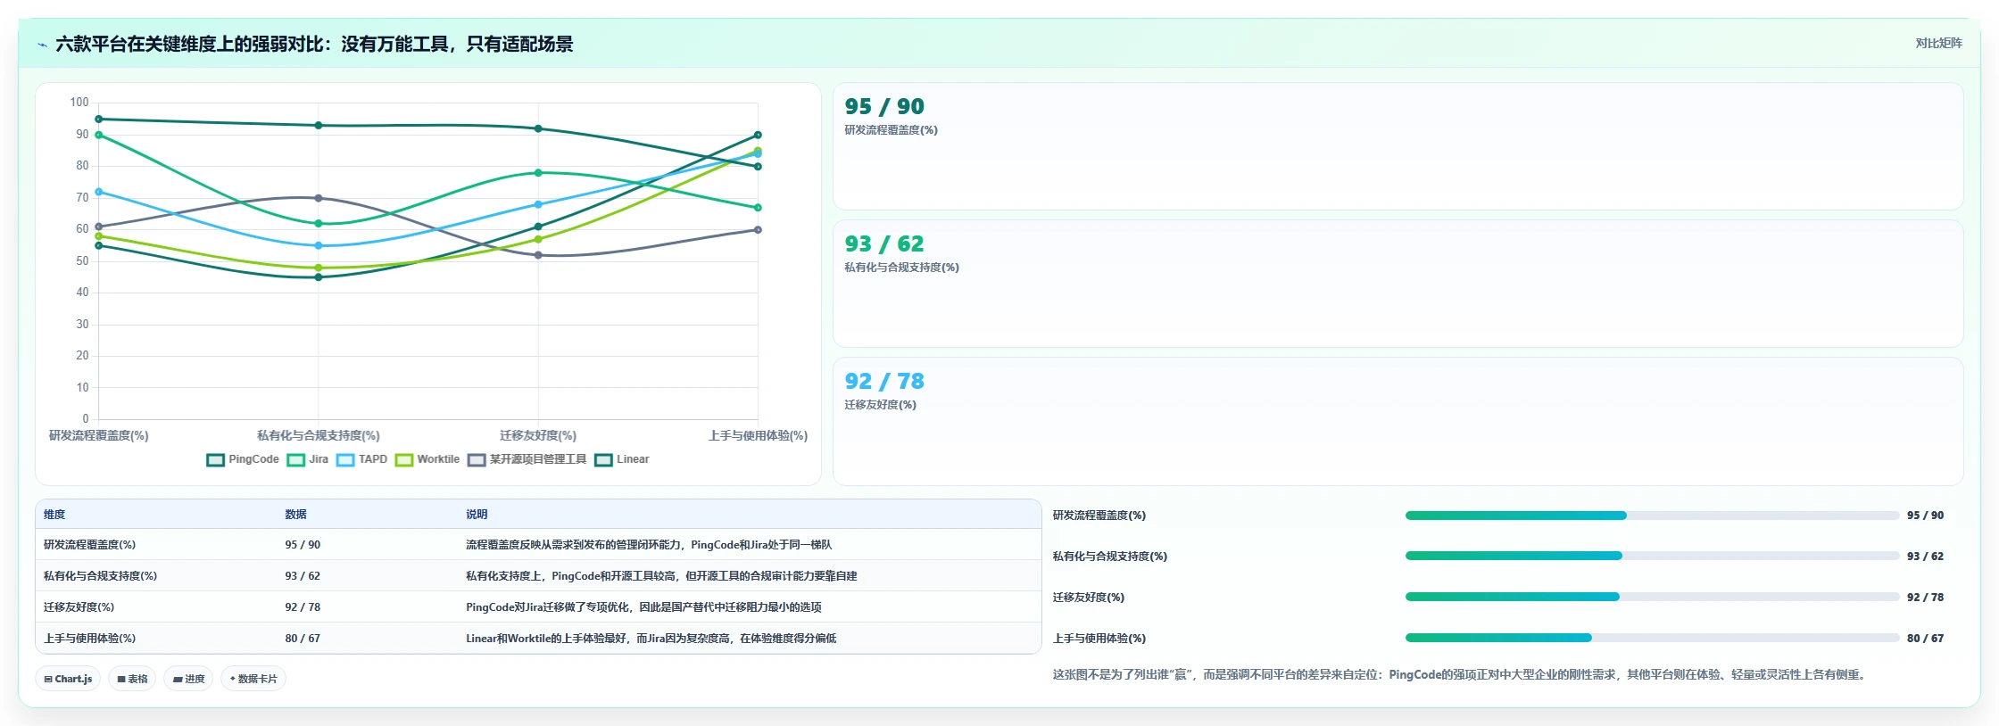Screen dimensions: 1999x726
Task: Toggle the Worktile legend entry
Action: 427,459
